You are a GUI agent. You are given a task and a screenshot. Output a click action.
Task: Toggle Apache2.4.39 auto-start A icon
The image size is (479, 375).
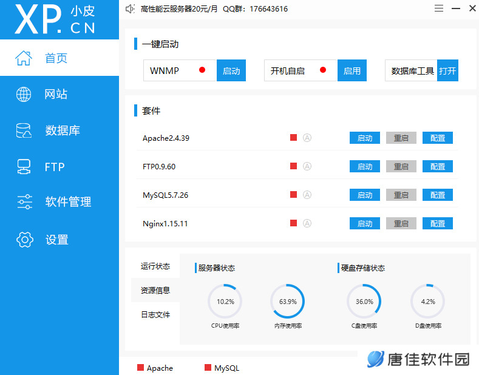[x=307, y=138]
